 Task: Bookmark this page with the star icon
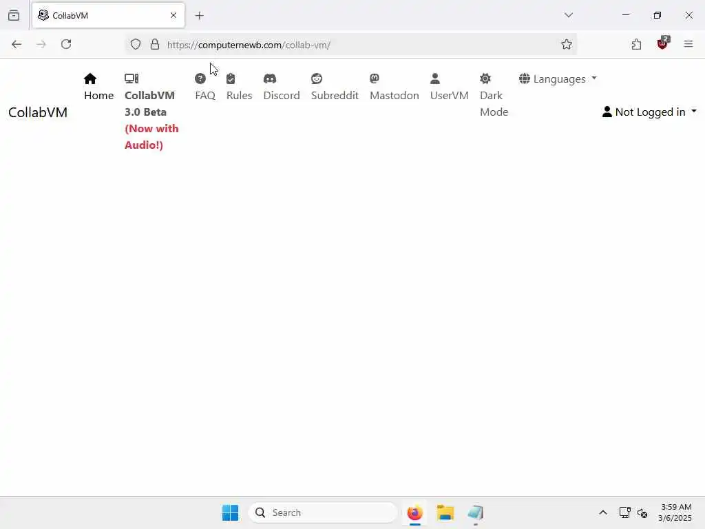click(x=567, y=44)
